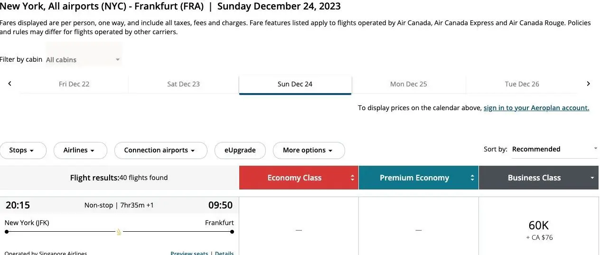600x255 pixels.
Task: Sign in to your Aeroplan account link
Action: (x=536, y=108)
